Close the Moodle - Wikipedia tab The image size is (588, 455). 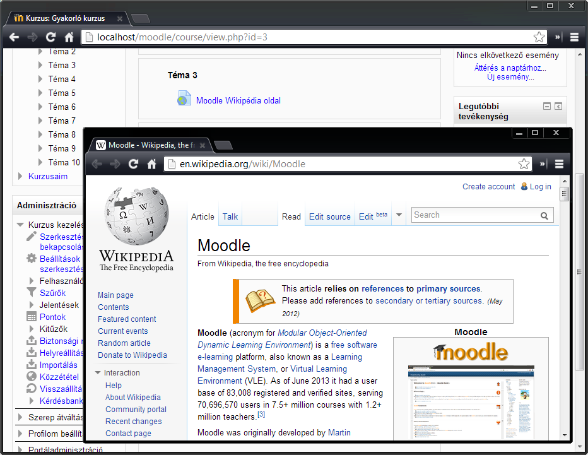203,146
